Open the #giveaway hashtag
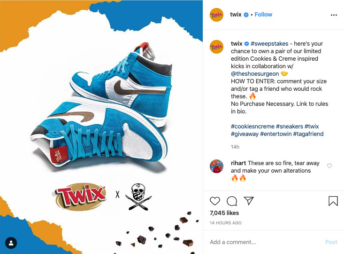 coord(245,134)
